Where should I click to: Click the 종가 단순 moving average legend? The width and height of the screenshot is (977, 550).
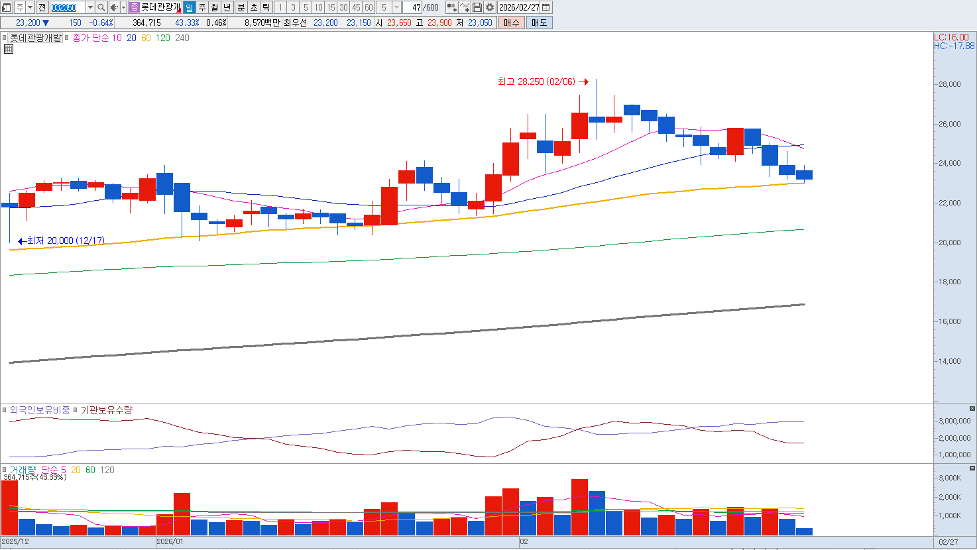[90, 38]
